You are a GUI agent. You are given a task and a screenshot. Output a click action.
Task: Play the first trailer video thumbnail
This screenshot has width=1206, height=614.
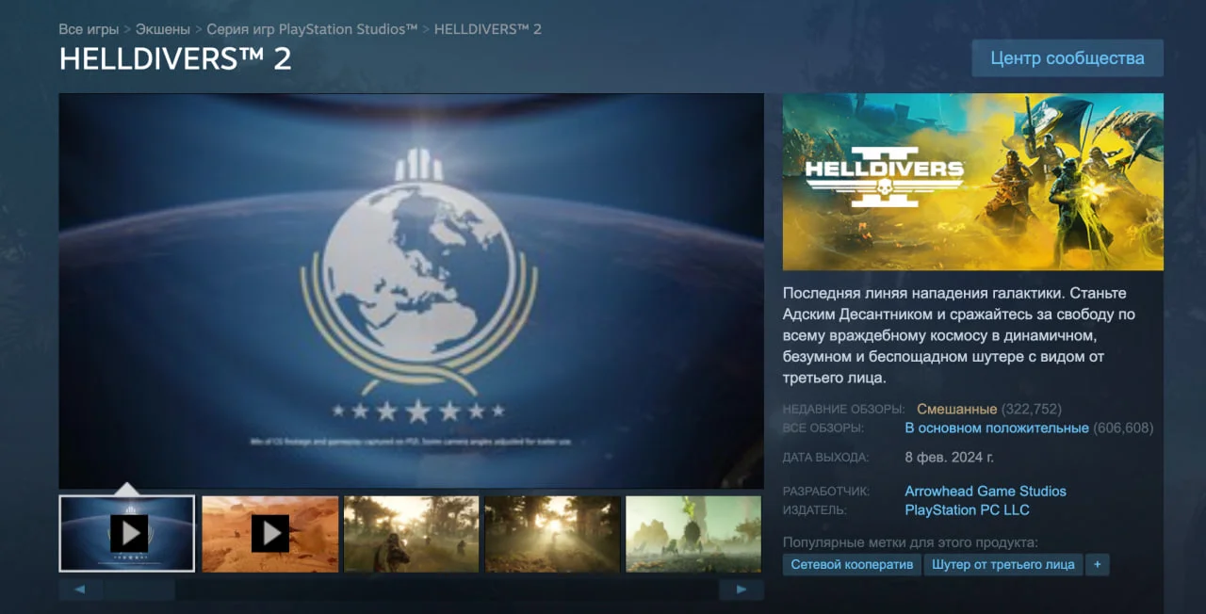pos(127,534)
